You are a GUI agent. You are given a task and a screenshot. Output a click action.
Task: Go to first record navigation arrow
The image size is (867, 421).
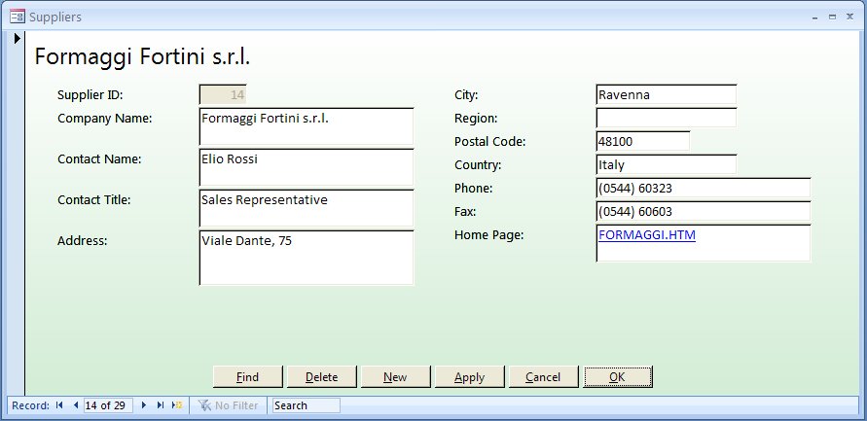(59, 405)
